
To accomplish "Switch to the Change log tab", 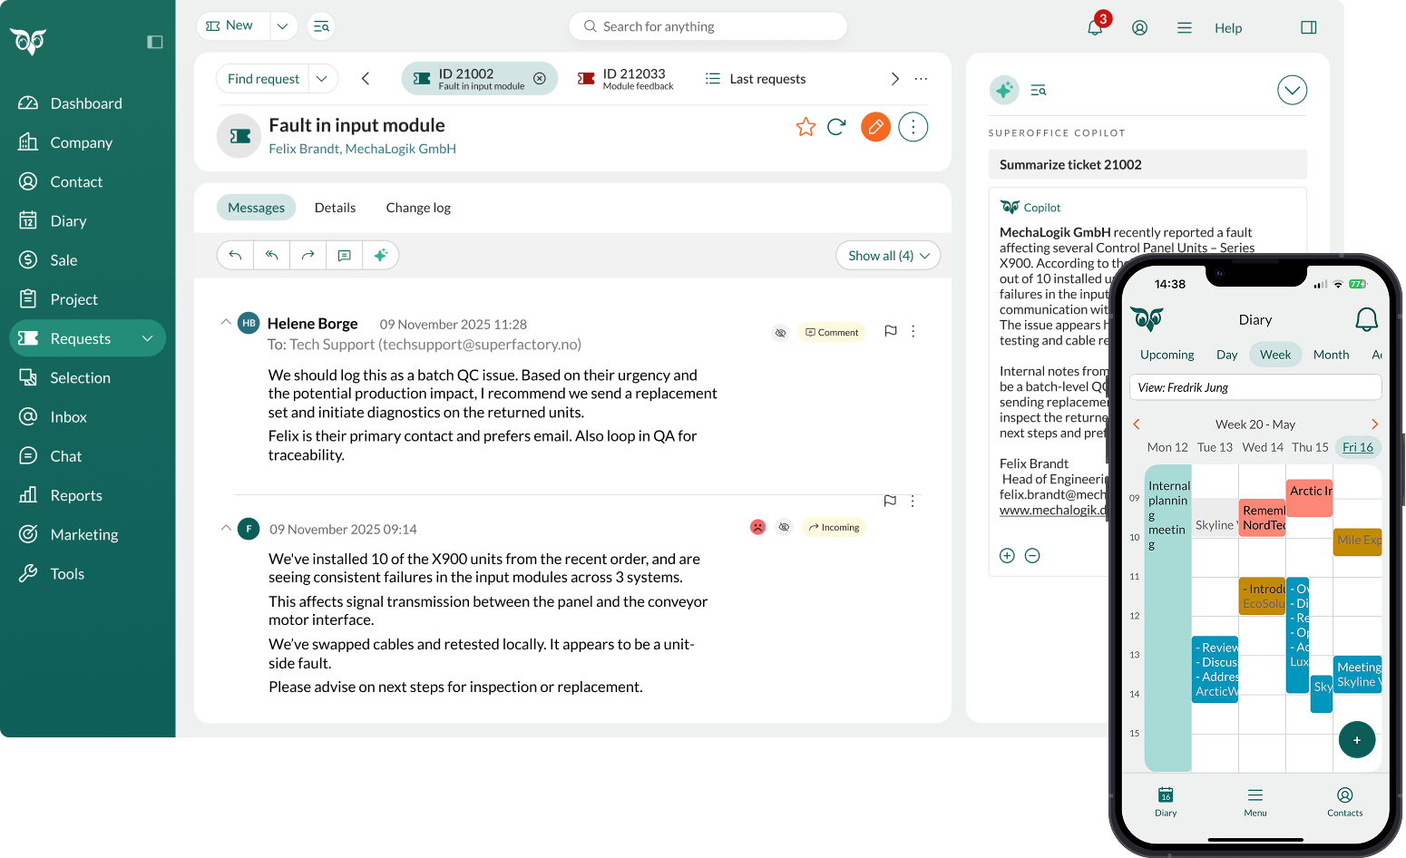I will (418, 208).
